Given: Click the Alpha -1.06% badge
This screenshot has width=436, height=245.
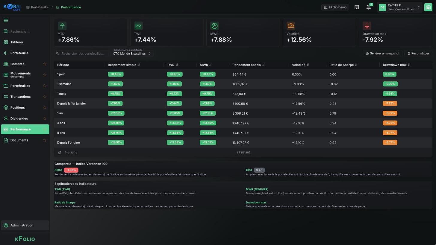Looking at the screenshot, I should 71,170.
